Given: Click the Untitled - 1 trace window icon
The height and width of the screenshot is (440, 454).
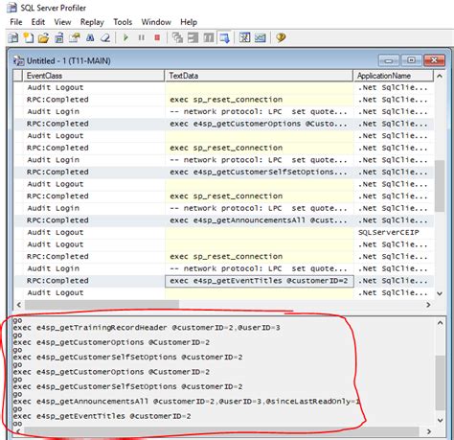Looking at the screenshot, I should coord(18,60).
